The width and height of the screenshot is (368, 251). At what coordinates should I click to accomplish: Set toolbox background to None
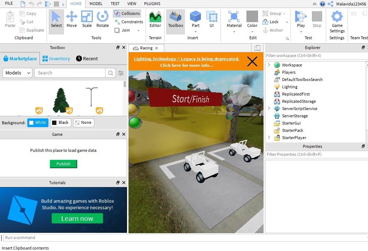84,122
